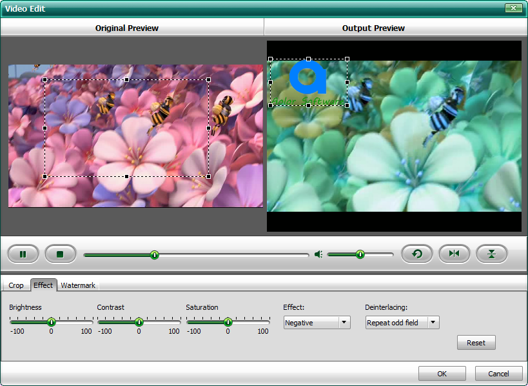Expand the Deinterlacing dropdown list
This screenshot has width=528, height=386.
click(x=402, y=323)
